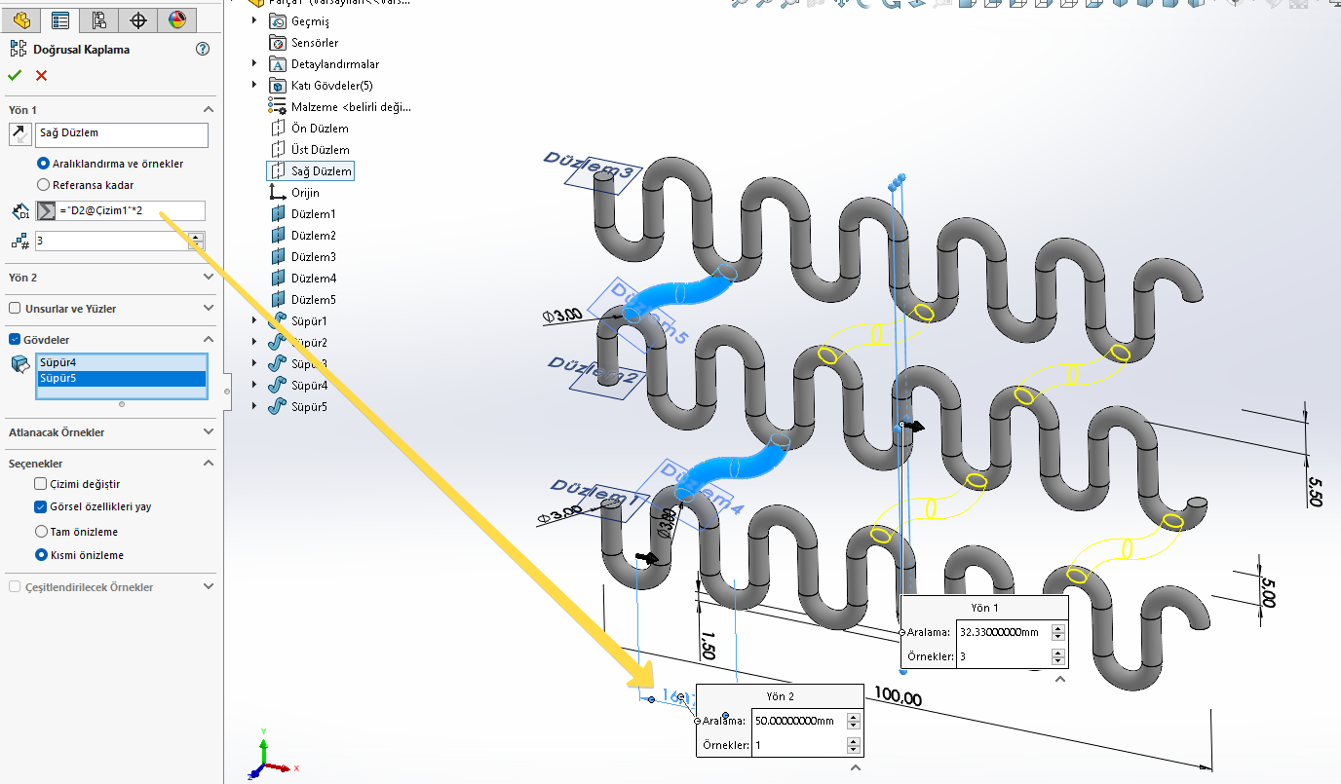
Task: Select Düzlem3 in the feature tree
Action: [312, 257]
